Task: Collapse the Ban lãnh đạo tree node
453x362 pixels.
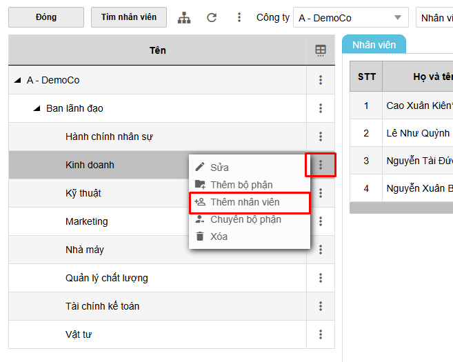Action: (x=37, y=108)
